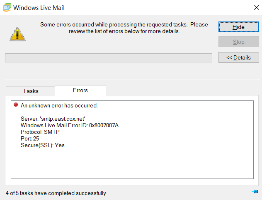
Task: Collapse the dialog with << Details
Action: tap(239, 57)
